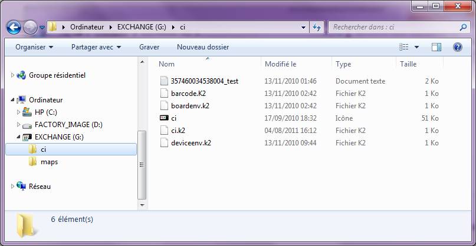Open the address bar history dropdown
The height and width of the screenshot is (246, 476).
coord(303,27)
